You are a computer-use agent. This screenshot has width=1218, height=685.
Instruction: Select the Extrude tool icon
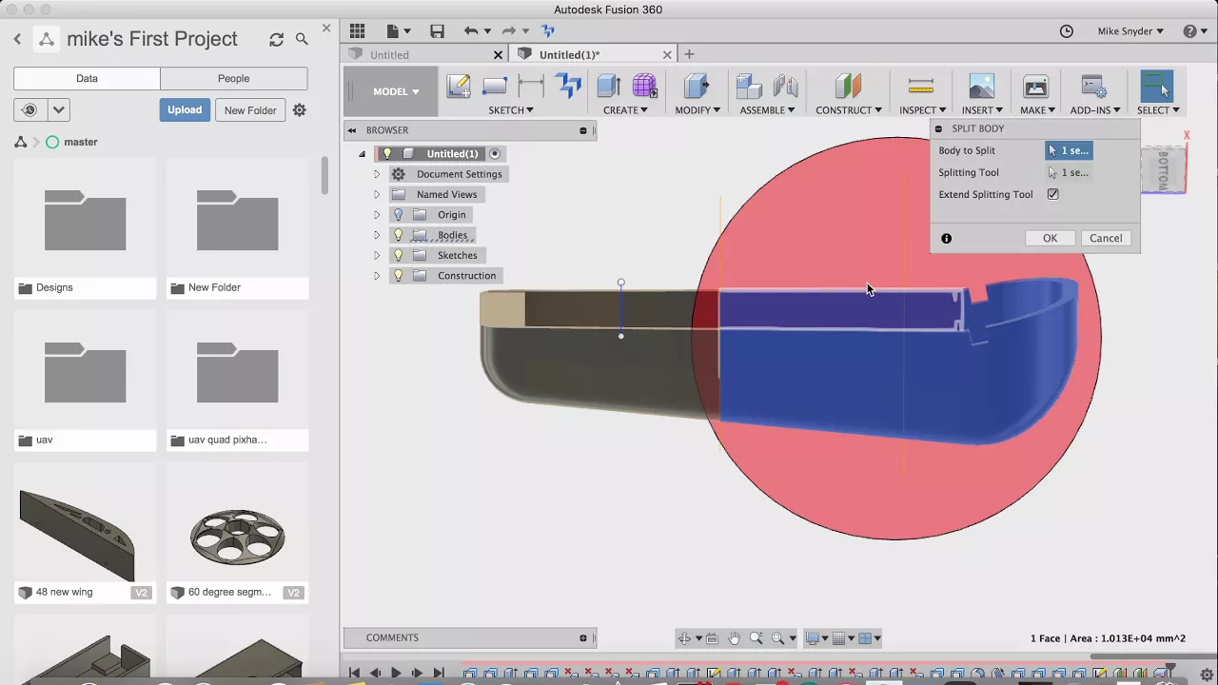click(x=609, y=87)
